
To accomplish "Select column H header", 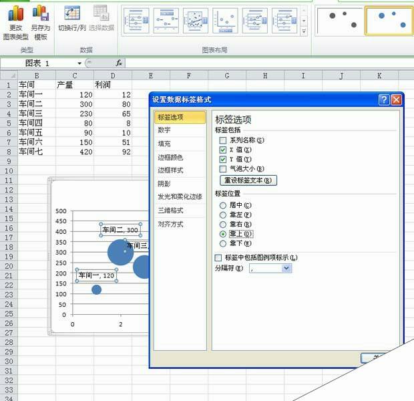I will tap(265, 76).
